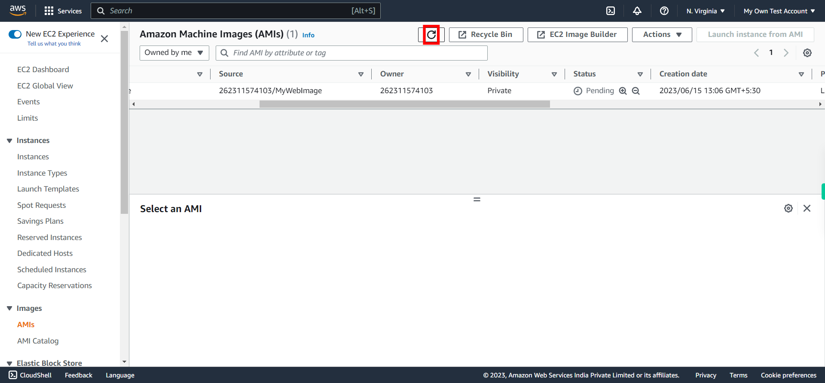Screen dimensions: 825x383
Task: Open Privacy link in footer
Action: [x=706, y=375]
